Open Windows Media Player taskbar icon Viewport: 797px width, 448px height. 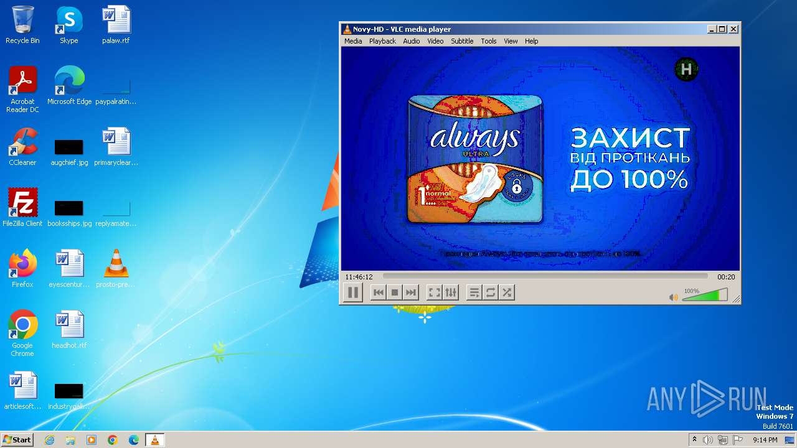tap(92, 440)
